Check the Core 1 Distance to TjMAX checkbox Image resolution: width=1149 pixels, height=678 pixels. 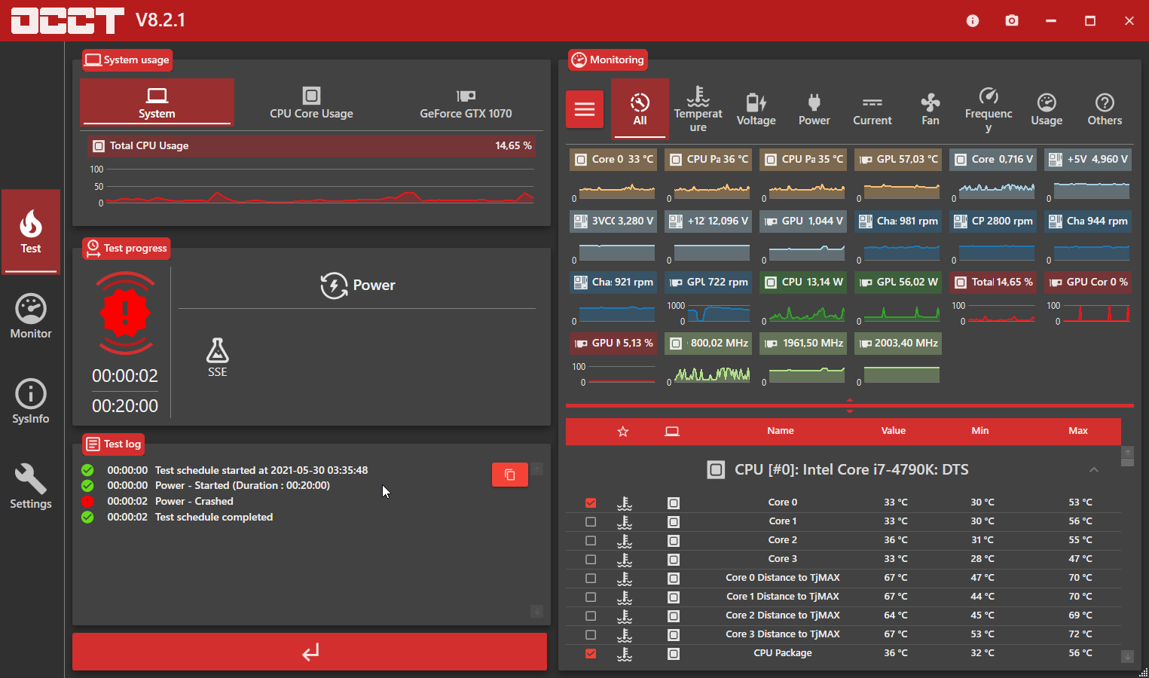click(x=591, y=597)
